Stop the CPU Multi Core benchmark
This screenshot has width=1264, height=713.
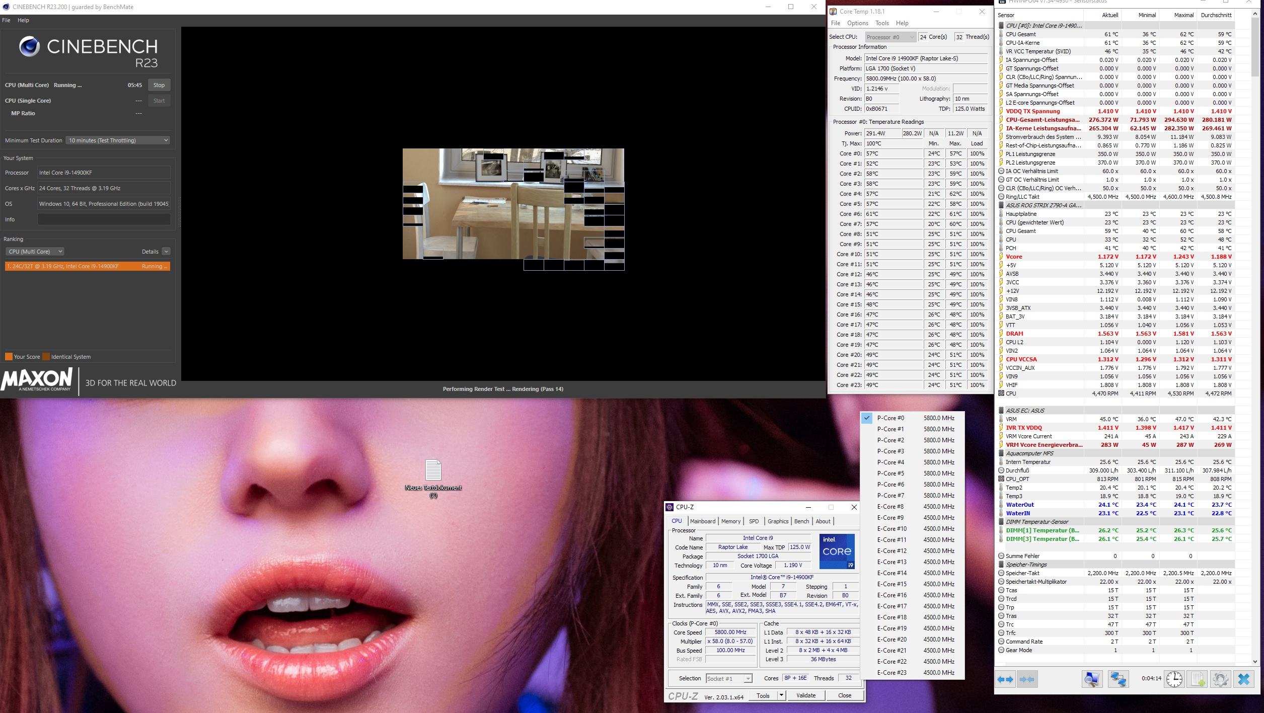point(159,85)
